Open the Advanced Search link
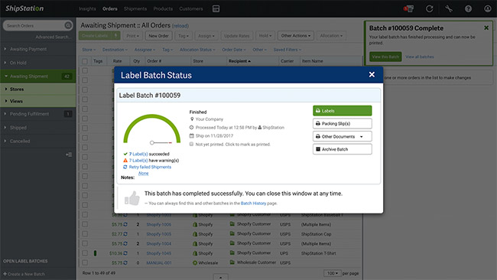This screenshot has width=497, height=280. (54, 37)
